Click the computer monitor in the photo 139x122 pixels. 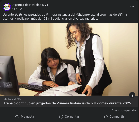[10, 75]
